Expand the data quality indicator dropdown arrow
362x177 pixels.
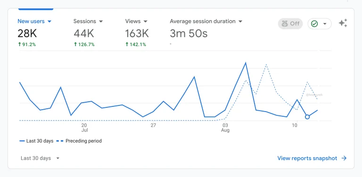tap(325, 24)
